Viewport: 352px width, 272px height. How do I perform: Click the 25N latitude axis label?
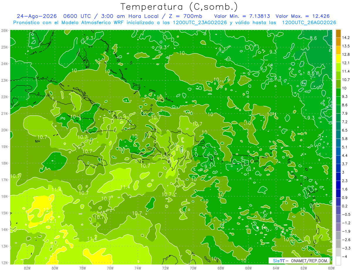coord(4,47)
